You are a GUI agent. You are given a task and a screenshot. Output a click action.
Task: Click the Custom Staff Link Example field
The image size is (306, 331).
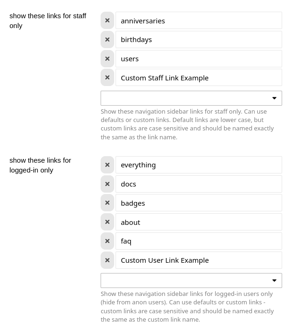199,78
